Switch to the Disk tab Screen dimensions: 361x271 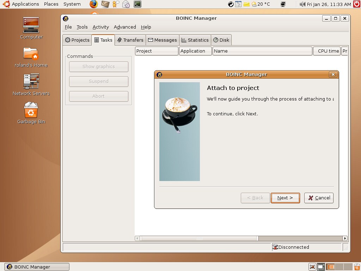tap(221, 40)
